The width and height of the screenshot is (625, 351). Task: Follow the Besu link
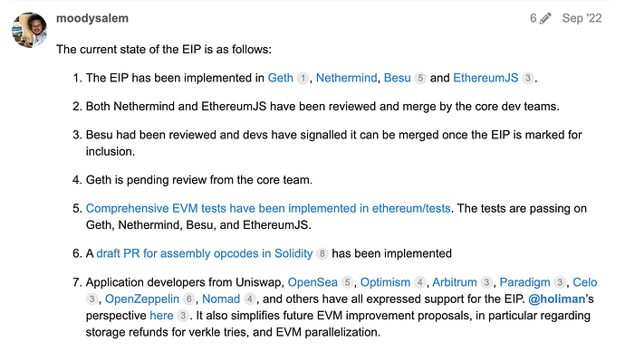397,78
